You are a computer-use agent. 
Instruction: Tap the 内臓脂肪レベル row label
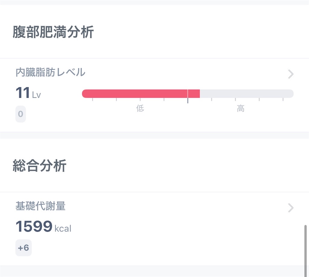50,72
